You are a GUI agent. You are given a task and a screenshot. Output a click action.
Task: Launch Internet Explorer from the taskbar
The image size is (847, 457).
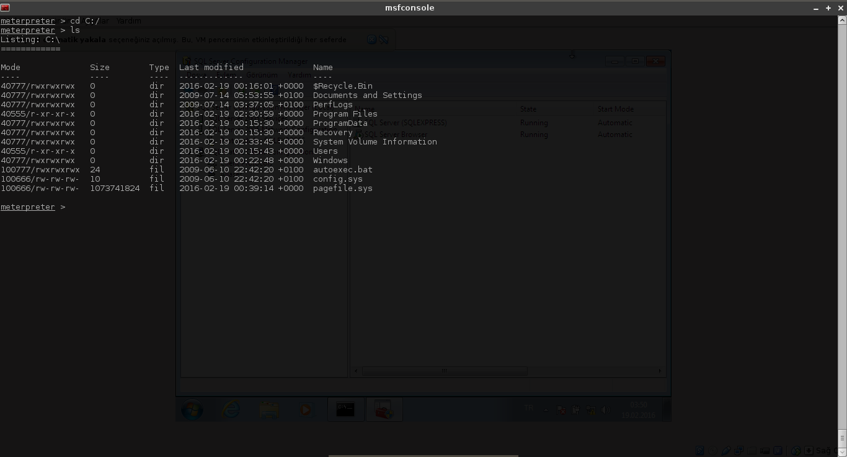(231, 410)
